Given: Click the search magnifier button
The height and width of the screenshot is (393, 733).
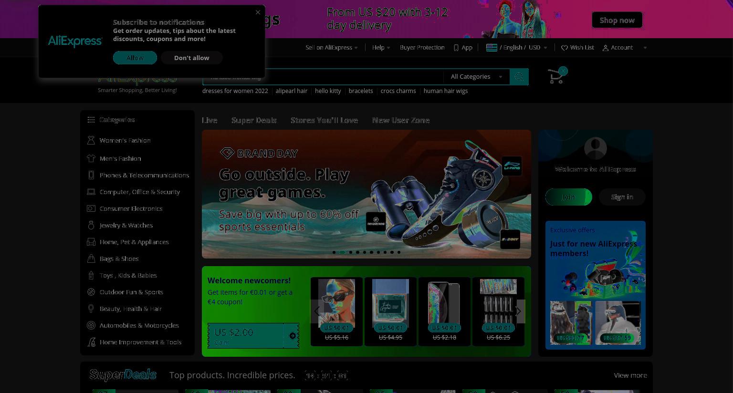Looking at the screenshot, I should pos(519,77).
